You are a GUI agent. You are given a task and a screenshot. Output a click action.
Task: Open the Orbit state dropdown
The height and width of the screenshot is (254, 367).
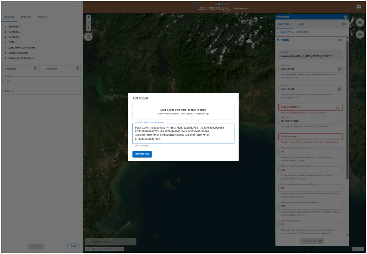click(339, 121)
